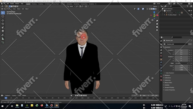Open the viewport Add menu

[23, 9]
